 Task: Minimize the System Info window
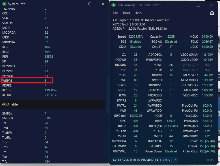[77, 4]
